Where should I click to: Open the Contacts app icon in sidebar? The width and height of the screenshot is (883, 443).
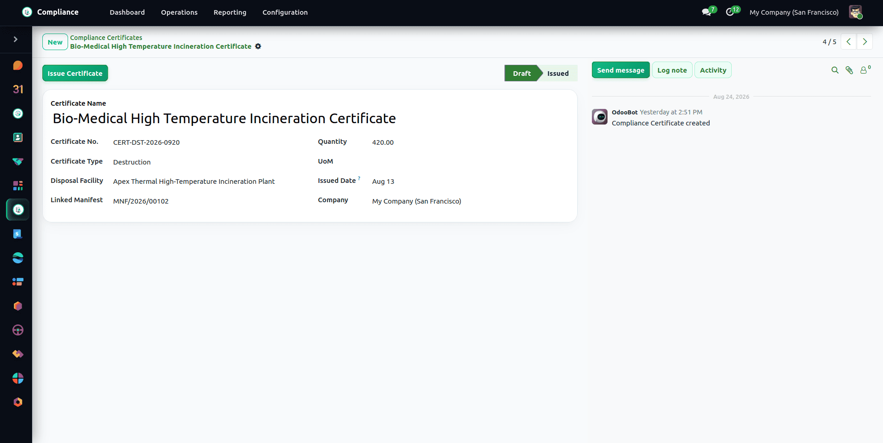point(18,137)
